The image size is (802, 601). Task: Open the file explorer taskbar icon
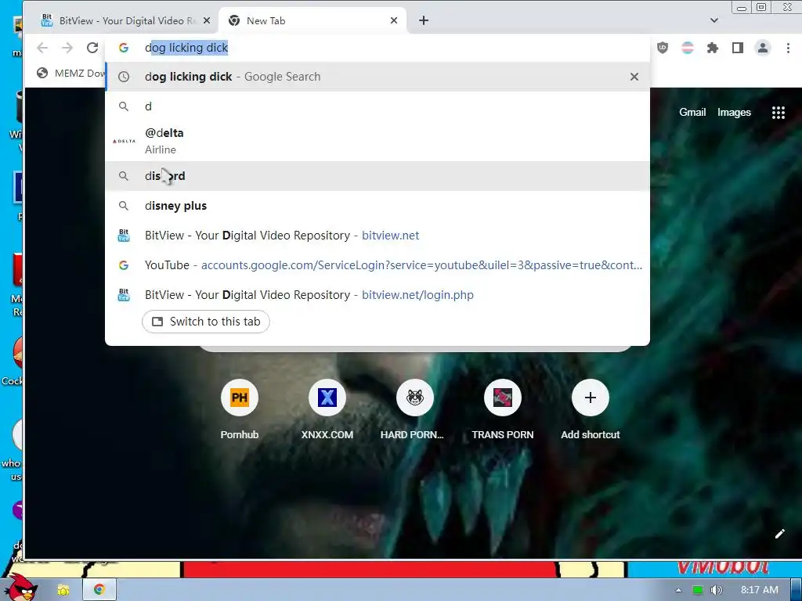coord(63,590)
